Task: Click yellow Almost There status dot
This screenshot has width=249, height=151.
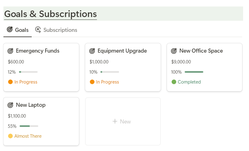Action: tap(10, 136)
